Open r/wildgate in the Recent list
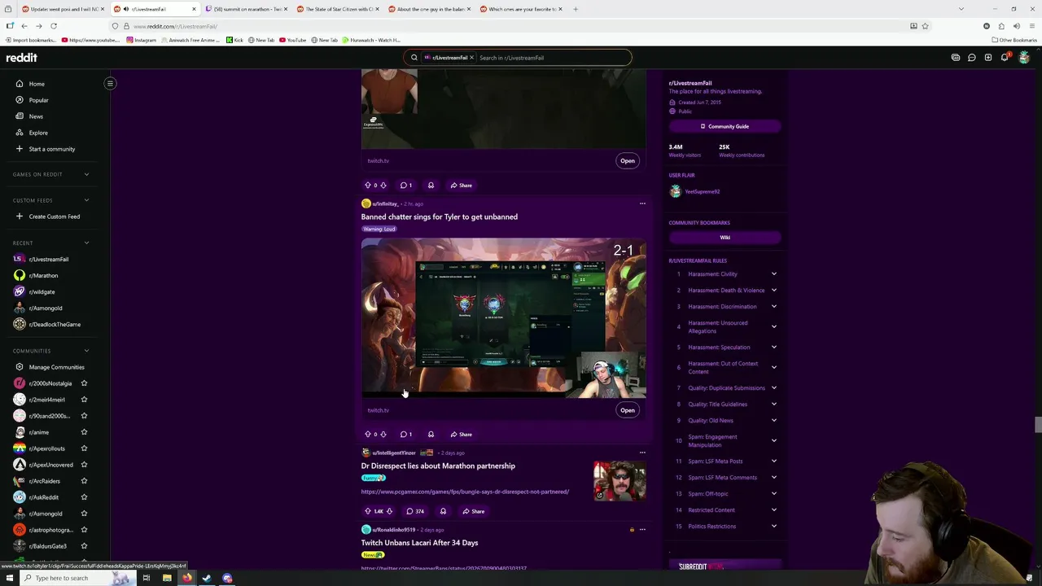This screenshot has width=1042, height=586. tap(42, 291)
